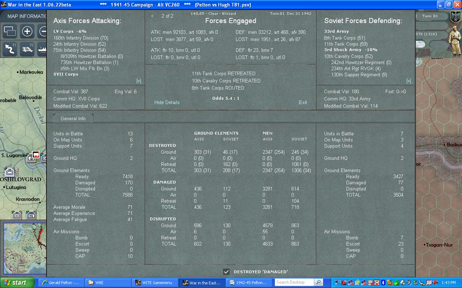462x288 pixels.
Task: Expand the Soviet forces list with [v]
Action: (x=409, y=81)
